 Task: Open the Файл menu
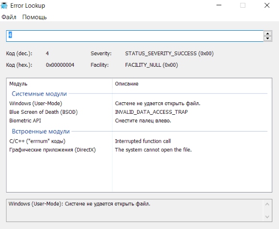[x=9, y=17]
